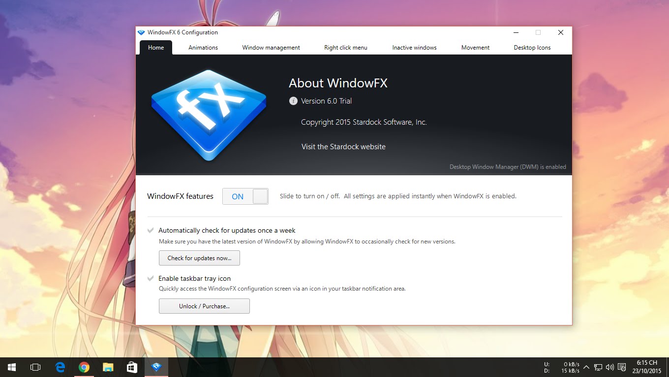Click the WindowFX 6 Configuration window title
This screenshot has width=669, height=377.
click(x=182, y=32)
